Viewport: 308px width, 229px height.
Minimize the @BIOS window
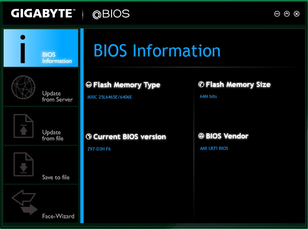tap(277, 14)
